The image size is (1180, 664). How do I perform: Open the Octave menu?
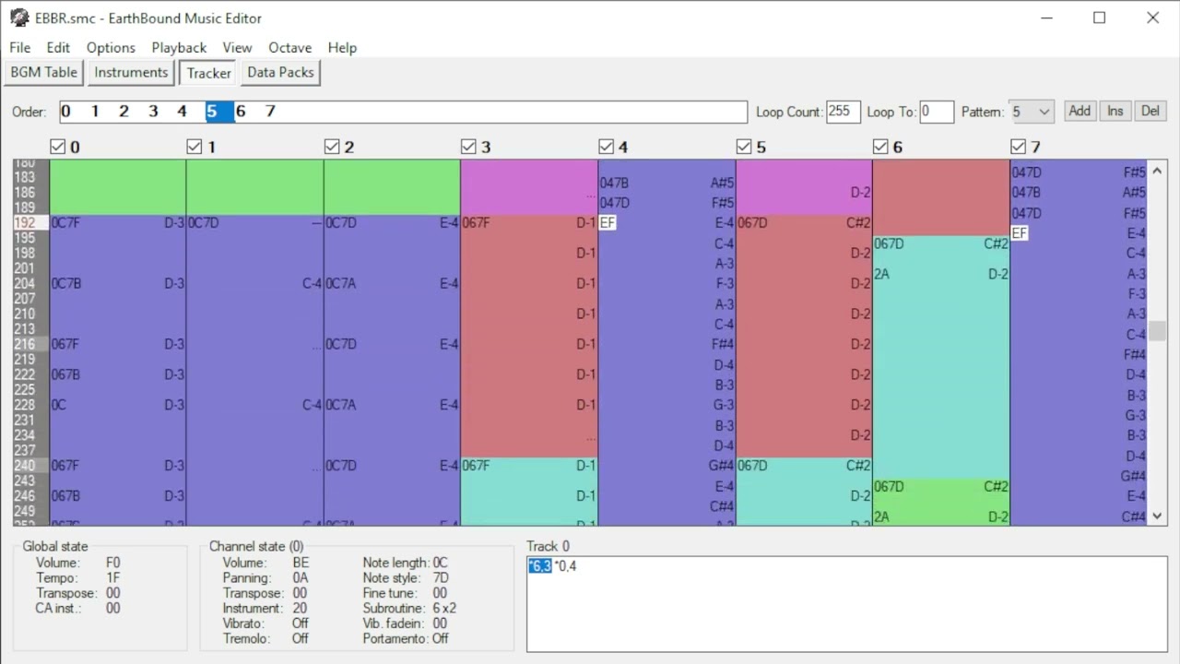(289, 47)
